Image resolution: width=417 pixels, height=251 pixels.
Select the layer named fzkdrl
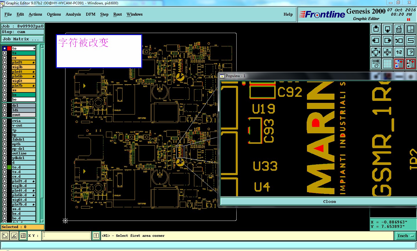23,139
